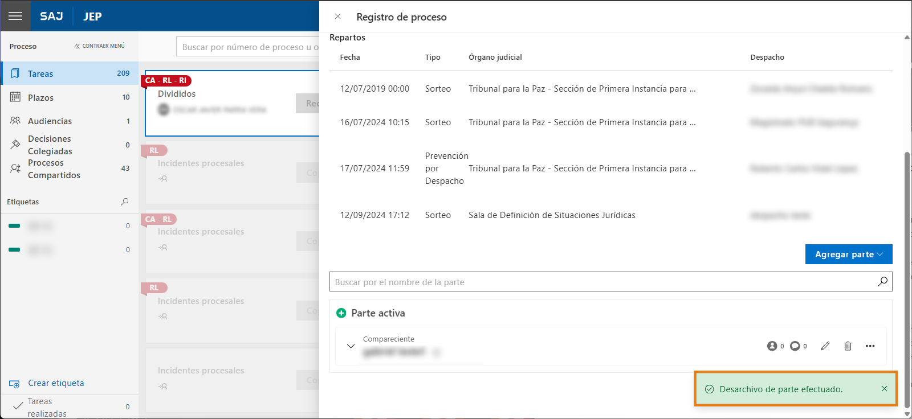
Task: Select Tareas in the sidebar
Action: (70, 73)
